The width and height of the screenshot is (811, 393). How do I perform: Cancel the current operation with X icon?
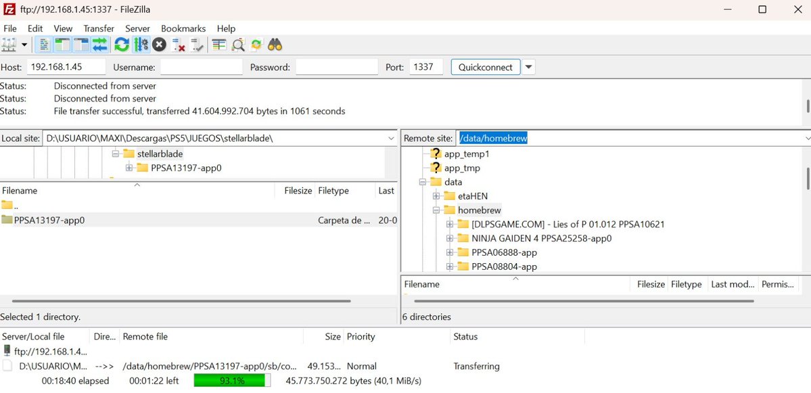[x=160, y=45]
